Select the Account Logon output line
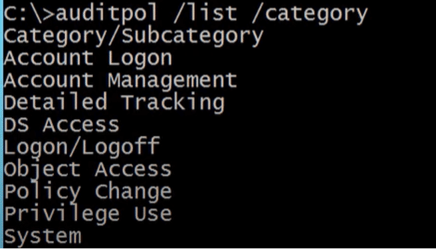The image size is (436, 249). [88, 58]
